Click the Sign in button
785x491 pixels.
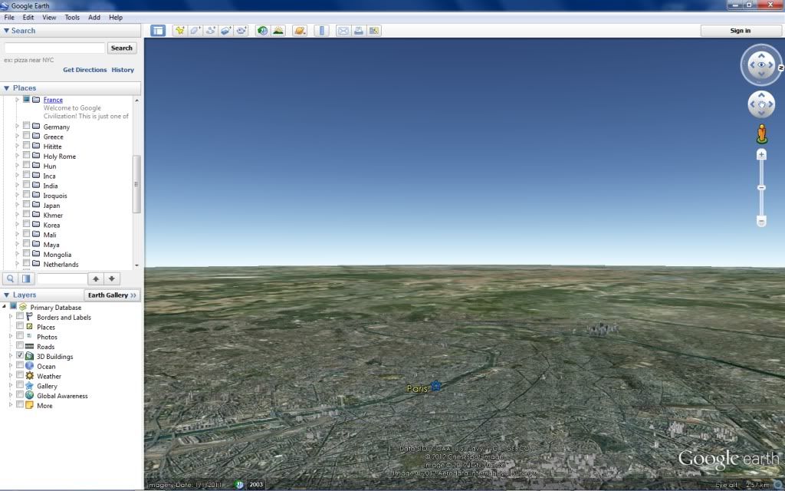(740, 31)
